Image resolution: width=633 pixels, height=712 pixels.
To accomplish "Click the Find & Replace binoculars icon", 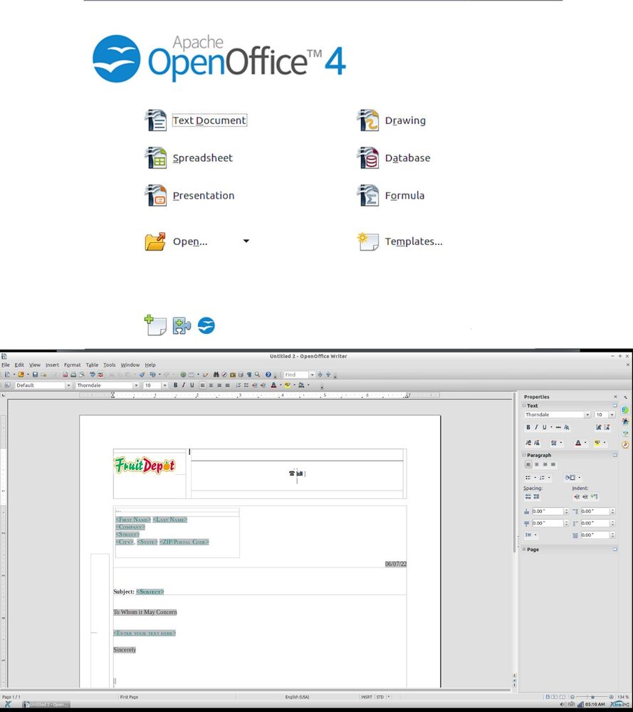I will tap(216, 375).
